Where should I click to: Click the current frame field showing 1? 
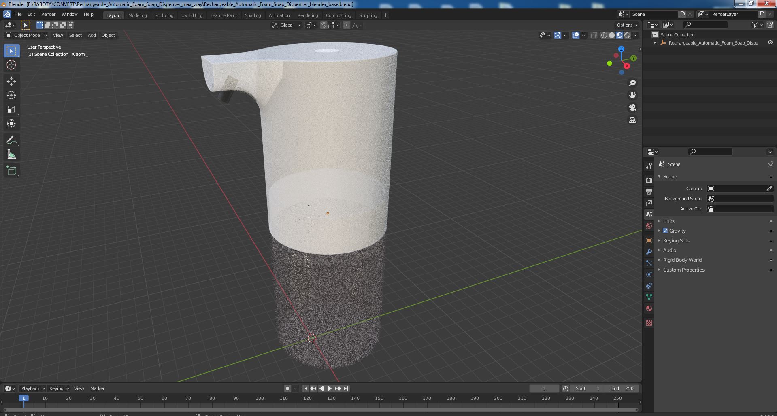tap(544, 388)
